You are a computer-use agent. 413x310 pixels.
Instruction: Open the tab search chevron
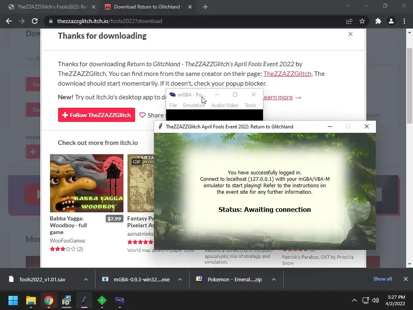point(348,6)
